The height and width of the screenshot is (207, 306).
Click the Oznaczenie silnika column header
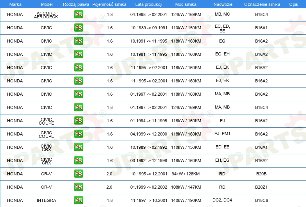tap(262, 4)
